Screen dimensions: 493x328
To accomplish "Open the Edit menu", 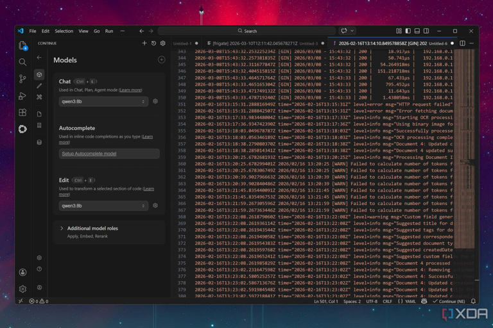I will 46,31.
